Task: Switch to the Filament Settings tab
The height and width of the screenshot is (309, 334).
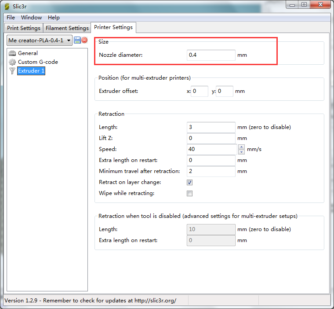Action: [67, 28]
